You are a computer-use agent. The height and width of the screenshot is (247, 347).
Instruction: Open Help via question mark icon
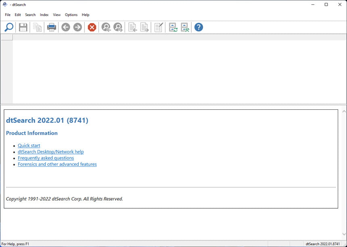coord(199,27)
